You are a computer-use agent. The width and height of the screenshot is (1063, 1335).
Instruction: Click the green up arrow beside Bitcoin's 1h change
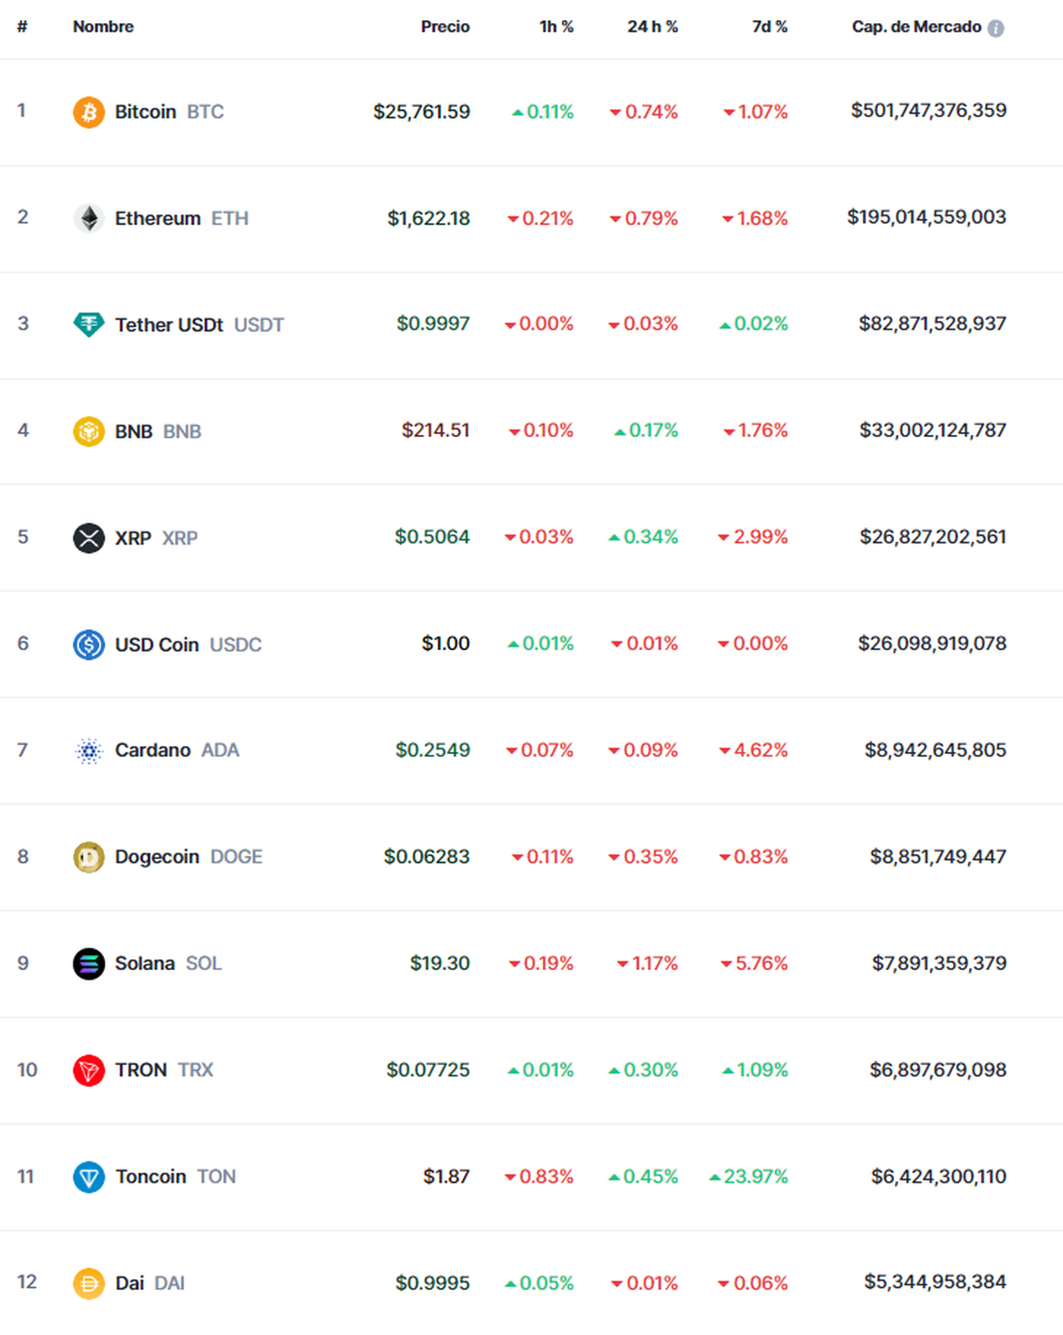(516, 112)
